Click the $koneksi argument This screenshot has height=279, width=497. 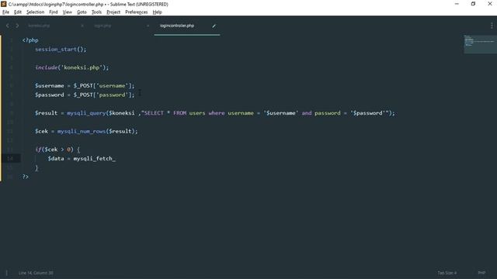pos(121,113)
